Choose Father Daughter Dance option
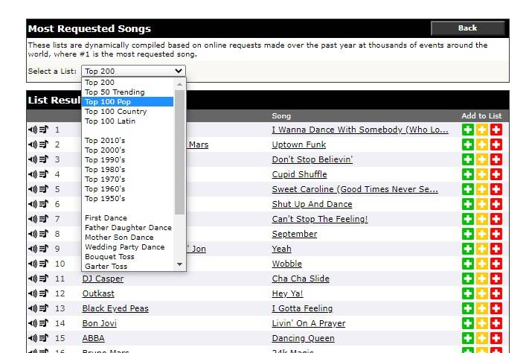Image resolution: width=529 pixels, height=353 pixels. tap(127, 228)
